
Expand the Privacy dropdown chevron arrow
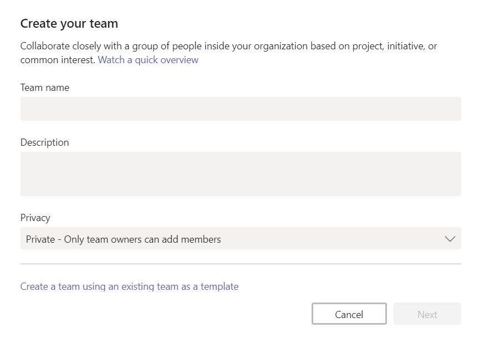pos(450,238)
